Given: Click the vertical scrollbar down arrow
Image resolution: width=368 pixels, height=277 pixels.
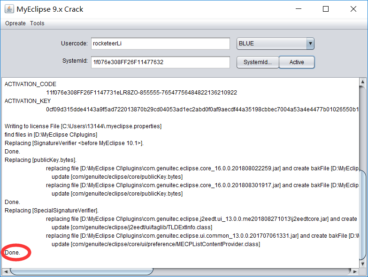Looking at the screenshot, I should coord(362,264).
